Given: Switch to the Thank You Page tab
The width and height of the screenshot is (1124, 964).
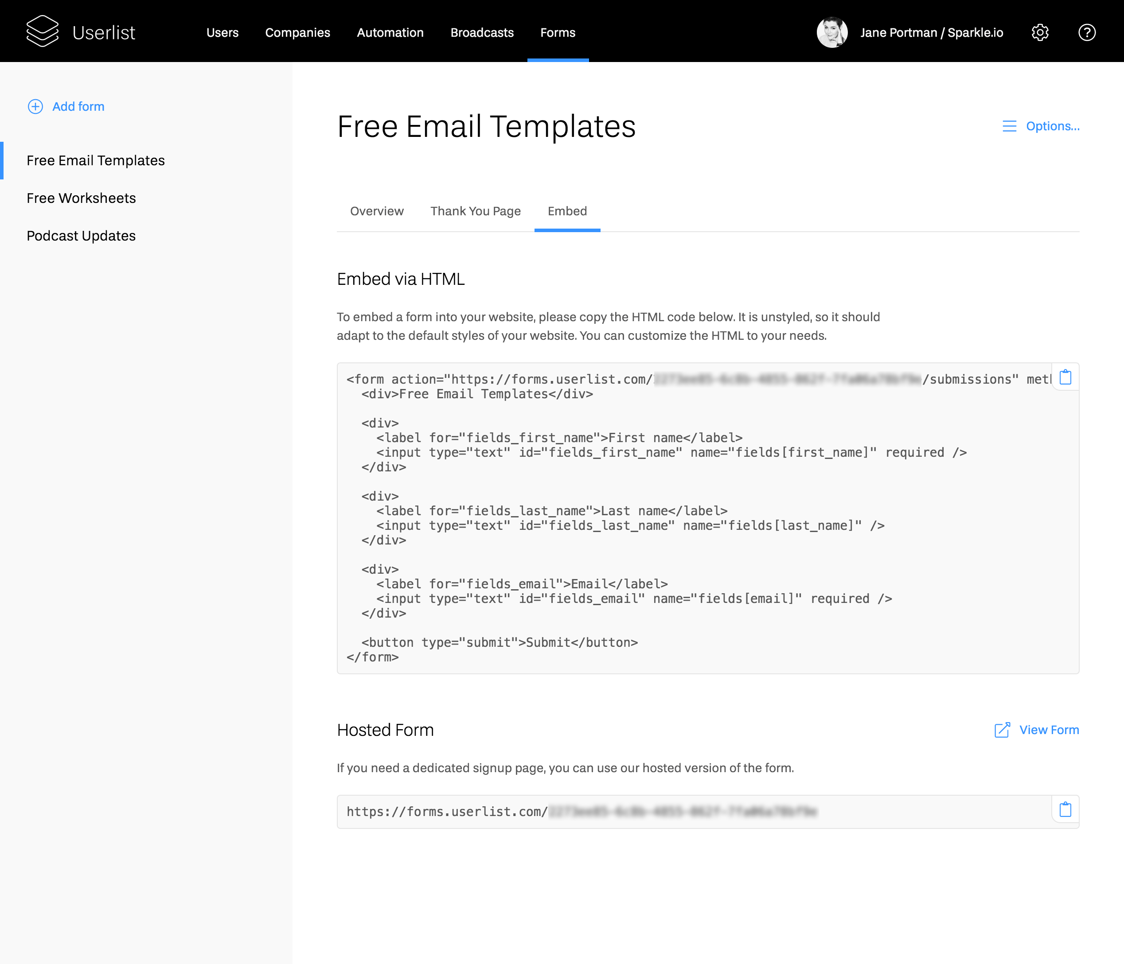Looking at the screenshot, I should 475,211.
